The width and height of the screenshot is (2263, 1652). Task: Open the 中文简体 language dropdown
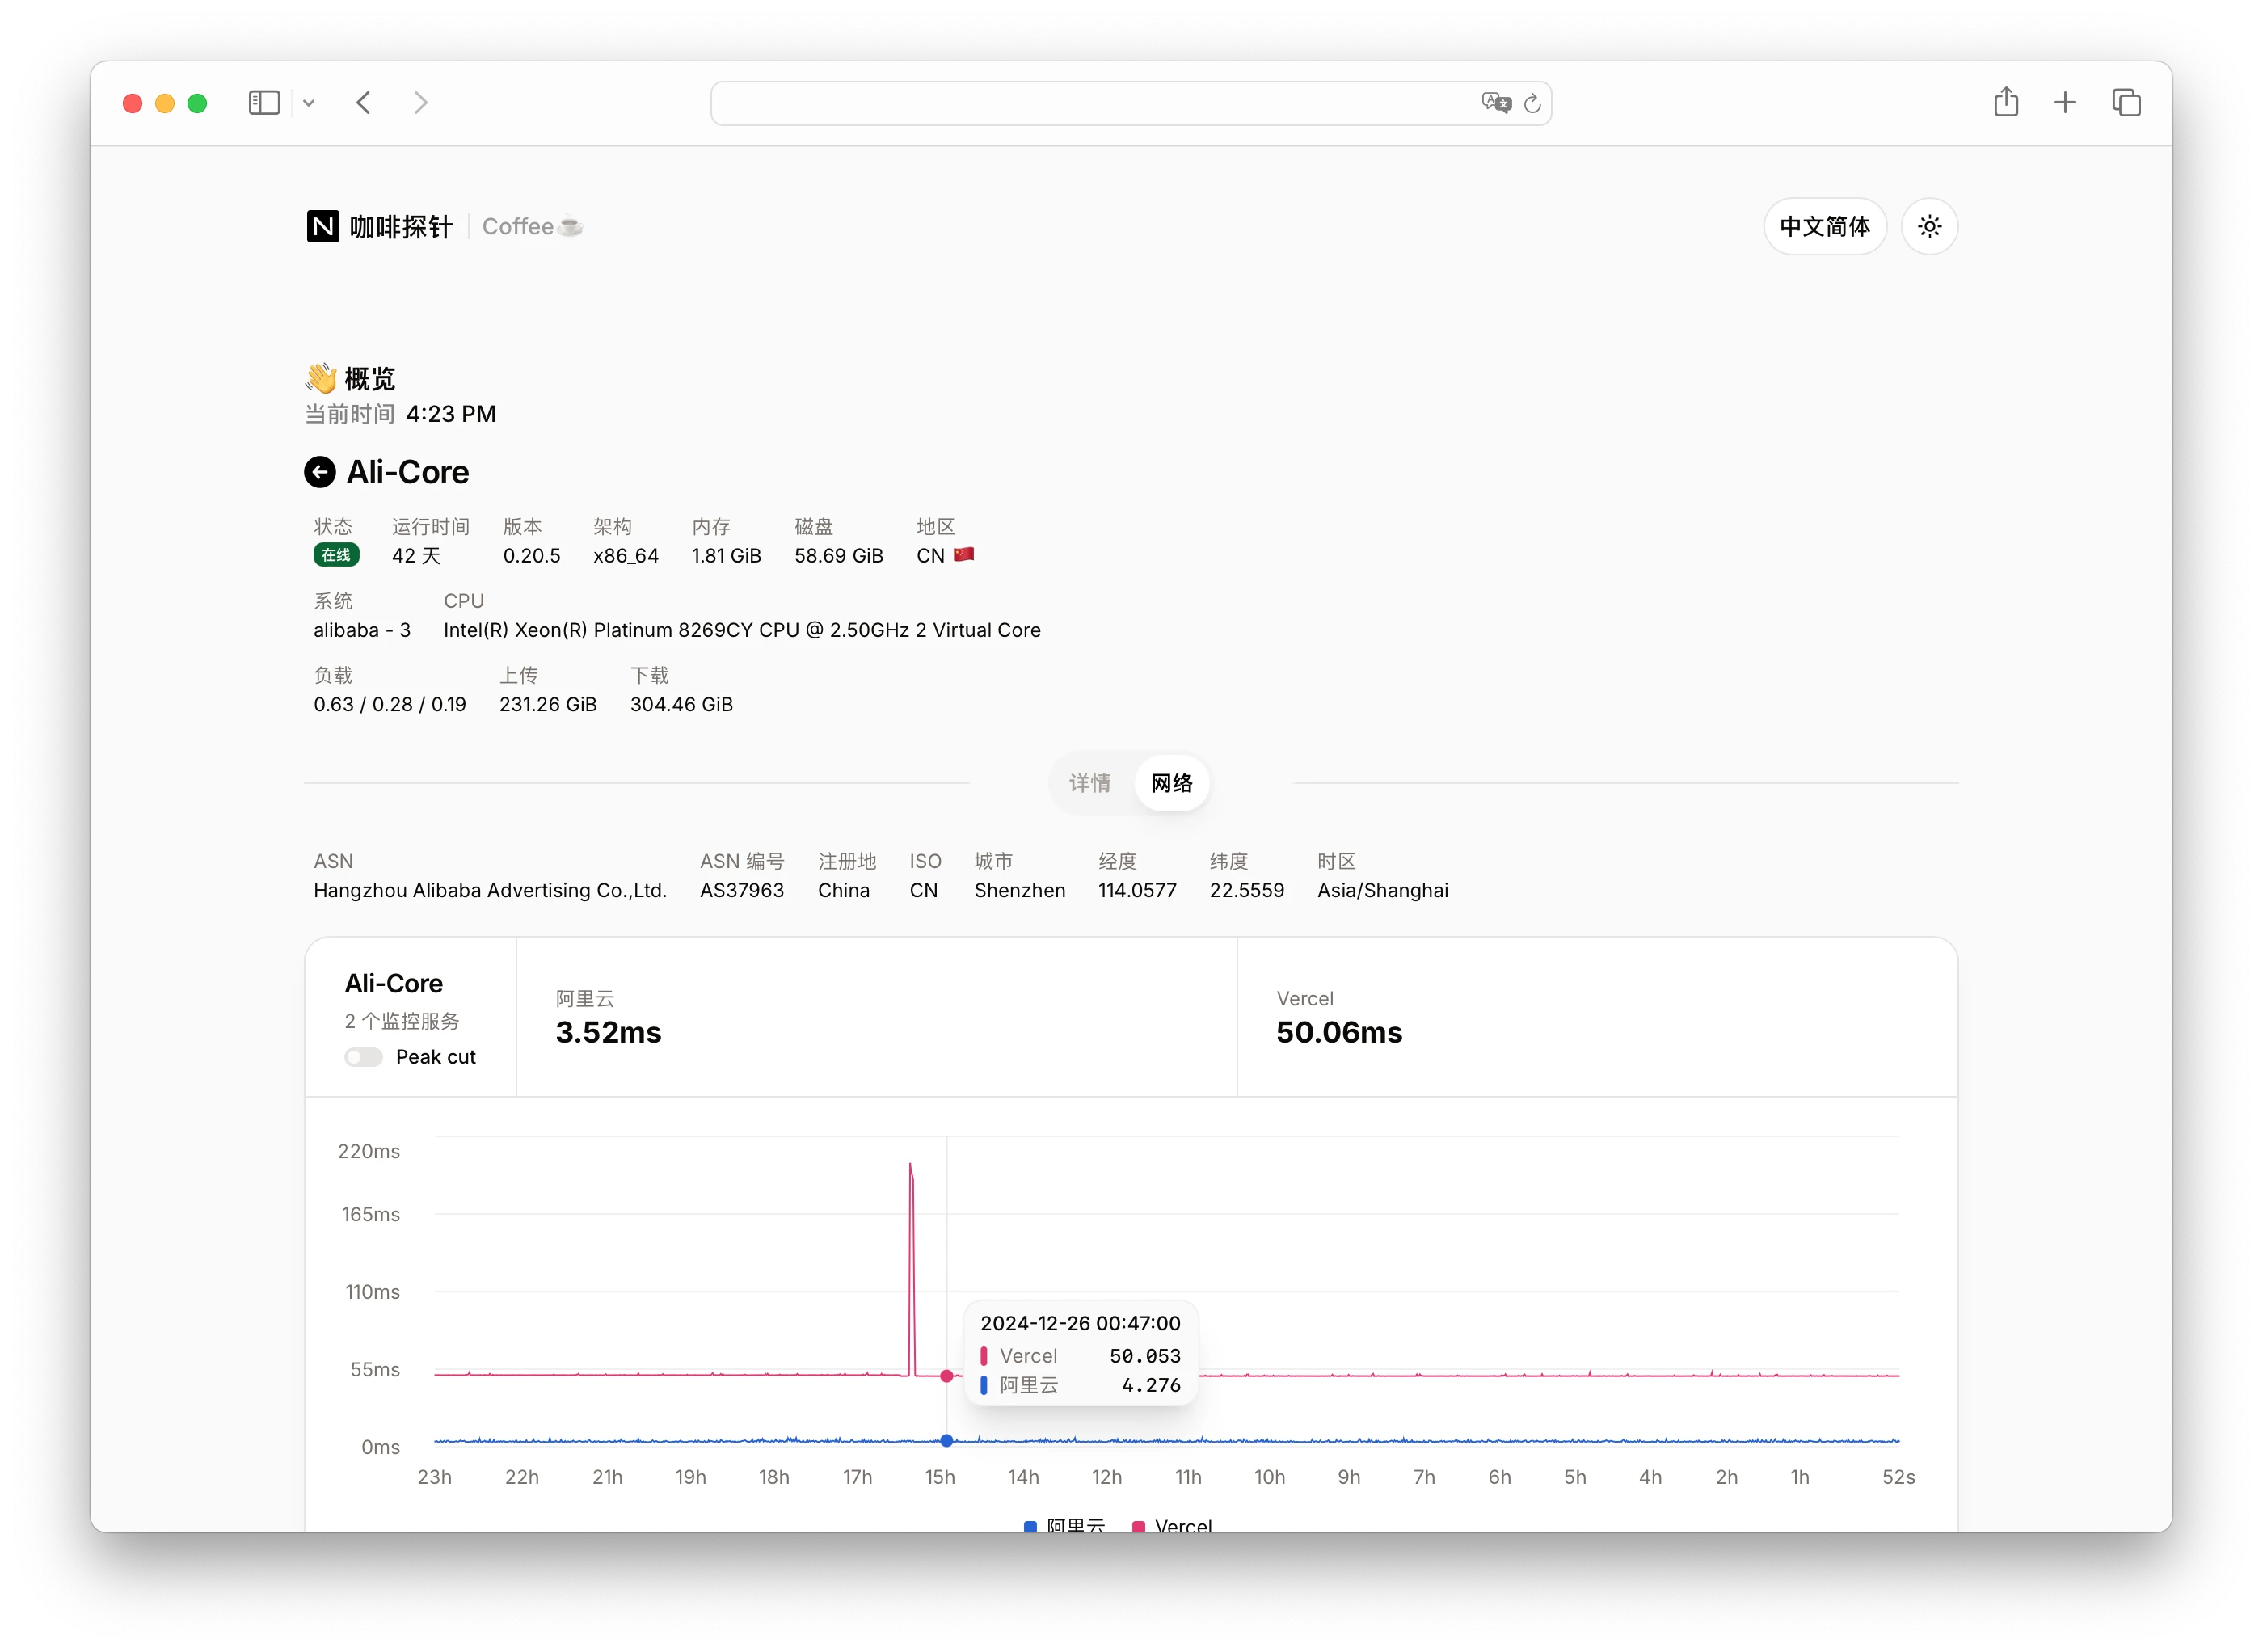1824,227
